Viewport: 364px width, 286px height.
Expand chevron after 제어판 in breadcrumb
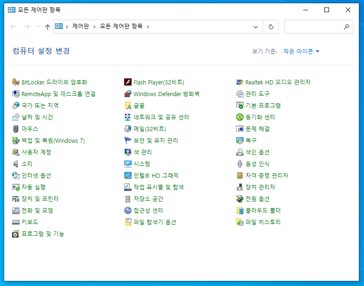(x=94, y=27)
